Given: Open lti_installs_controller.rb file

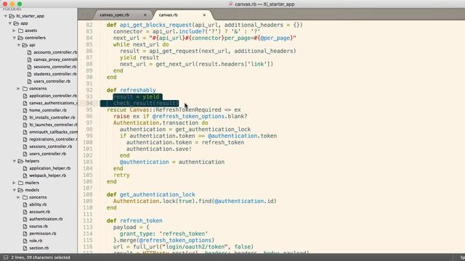Looking at the screenshot, I should tap(52, 117).
